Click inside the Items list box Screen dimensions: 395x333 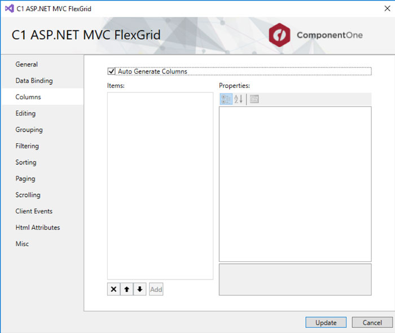click(160, 186)
